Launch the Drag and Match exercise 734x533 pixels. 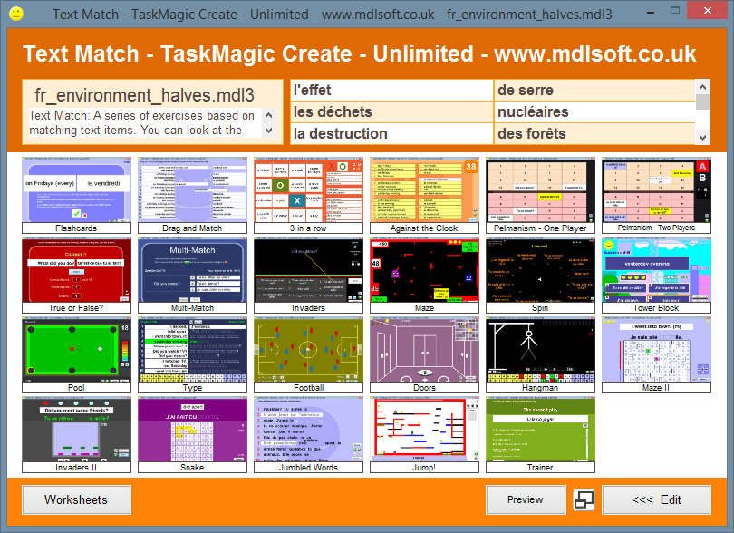click(192, 195)
